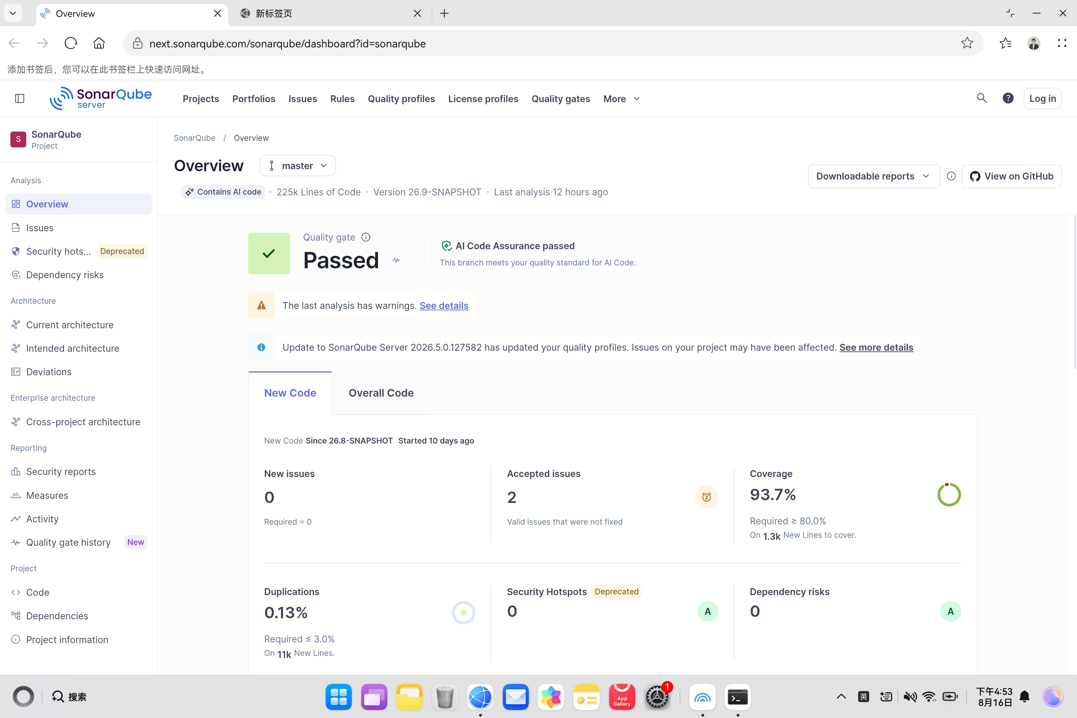The image size is (1077, 718).
Task: Reload the page
Action: point(70,43)
